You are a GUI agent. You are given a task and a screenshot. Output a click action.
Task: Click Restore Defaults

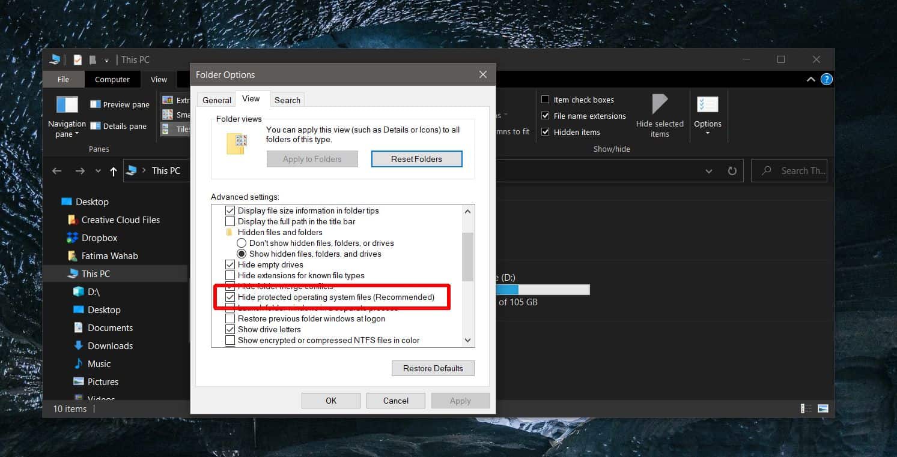click(433, 368)
